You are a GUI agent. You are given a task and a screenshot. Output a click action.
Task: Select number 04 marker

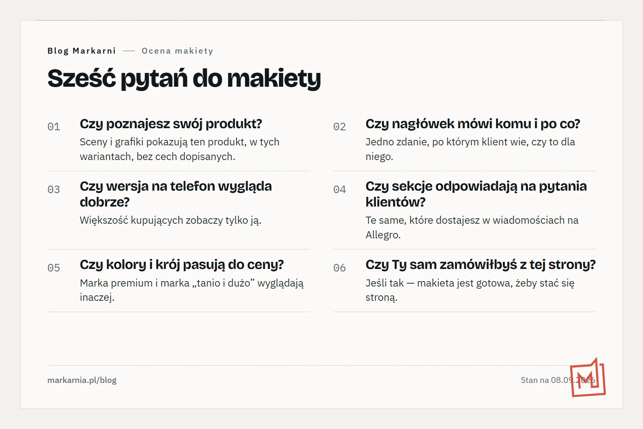click(340, 190)
